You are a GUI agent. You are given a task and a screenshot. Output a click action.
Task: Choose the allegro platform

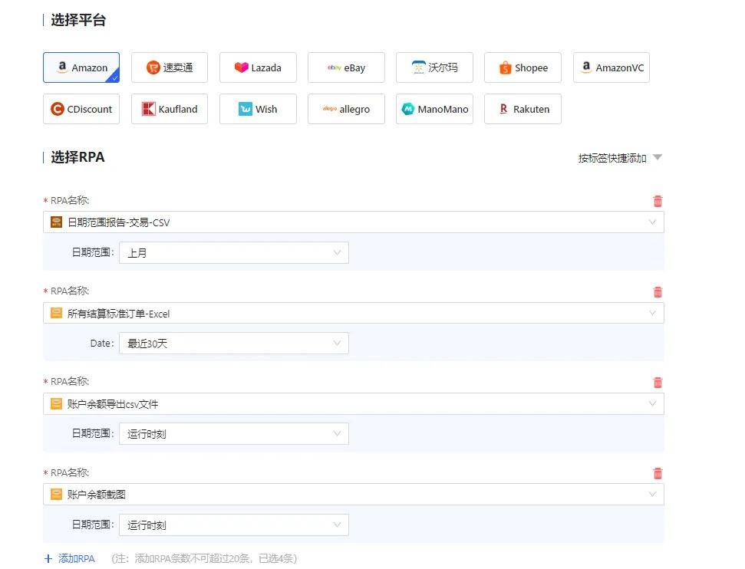point(346,109)
